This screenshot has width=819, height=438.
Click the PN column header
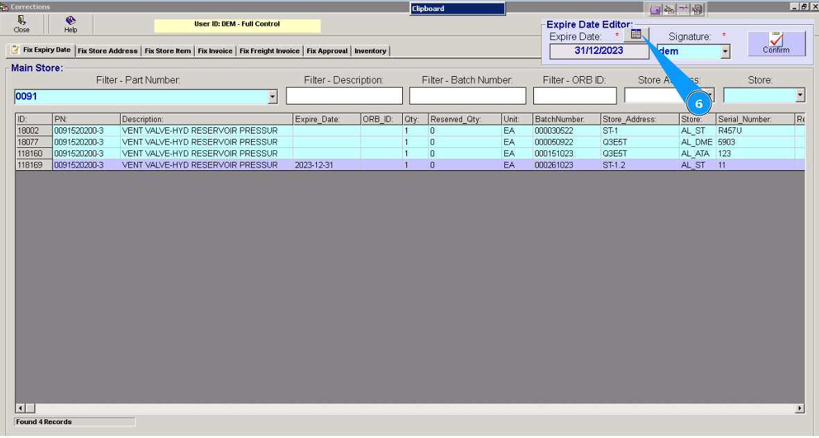pyautogui.click(x=86, y=120)
